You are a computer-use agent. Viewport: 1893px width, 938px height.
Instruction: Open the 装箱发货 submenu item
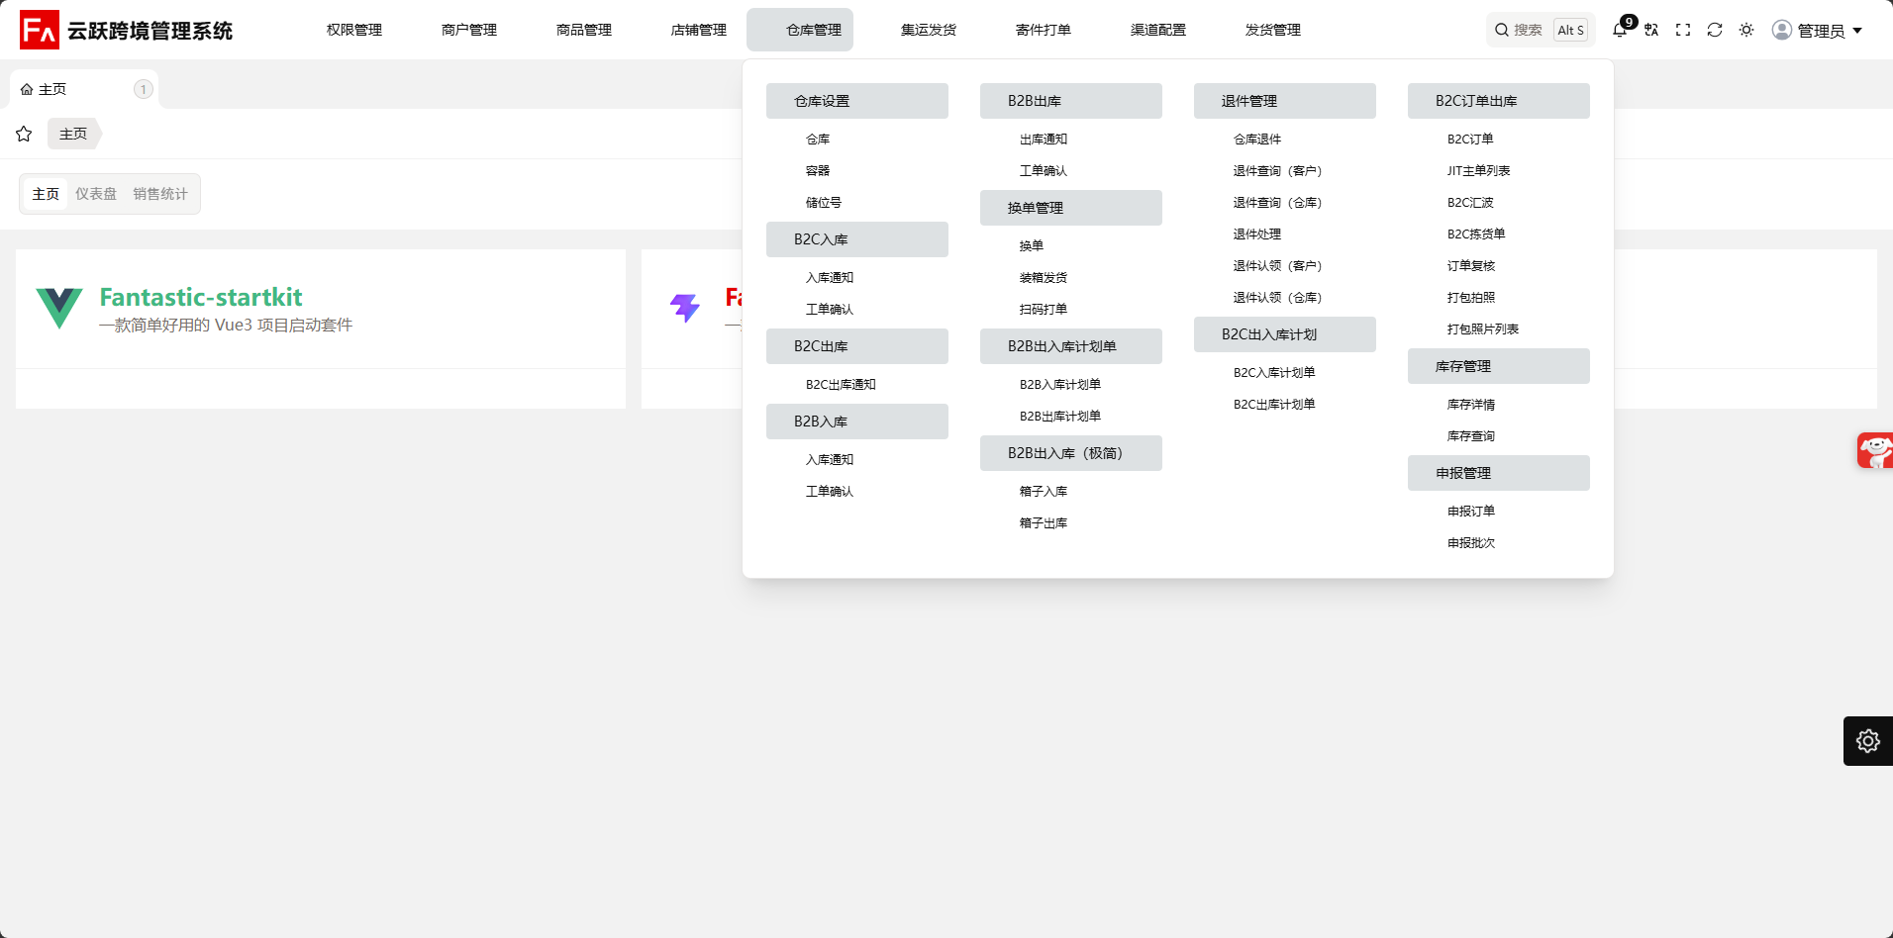tap(1044, 278)
